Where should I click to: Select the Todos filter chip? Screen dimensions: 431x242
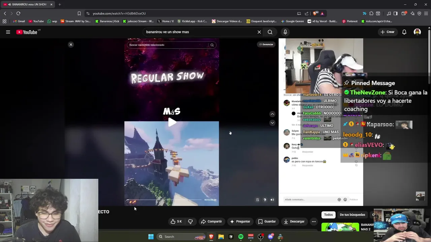[328, 215]
